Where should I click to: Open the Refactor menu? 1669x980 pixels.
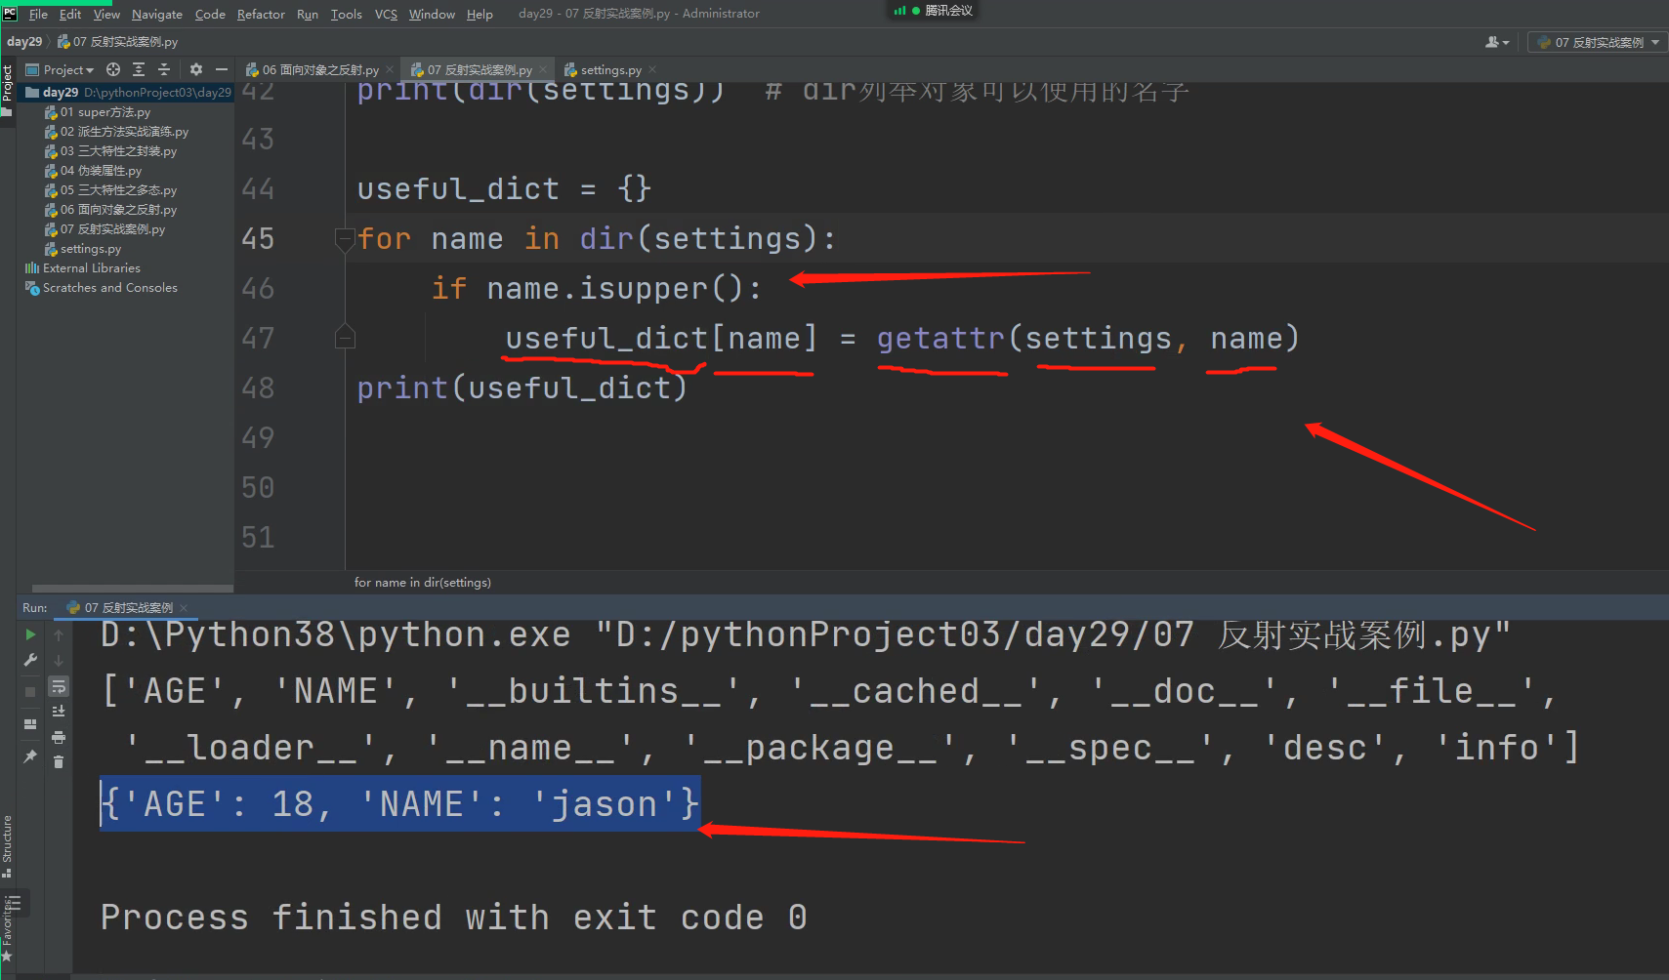coord(261,14)
